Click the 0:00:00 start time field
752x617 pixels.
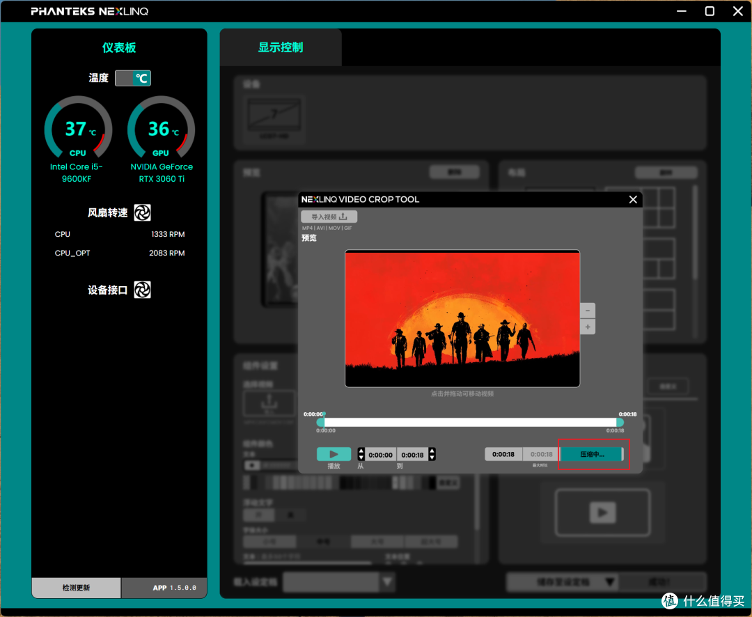click(x=380, y=455)
